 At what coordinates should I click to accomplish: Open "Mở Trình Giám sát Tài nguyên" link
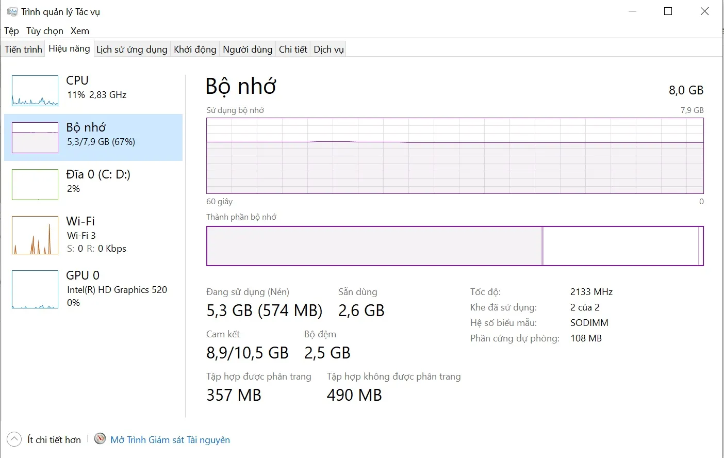(170, 440)
